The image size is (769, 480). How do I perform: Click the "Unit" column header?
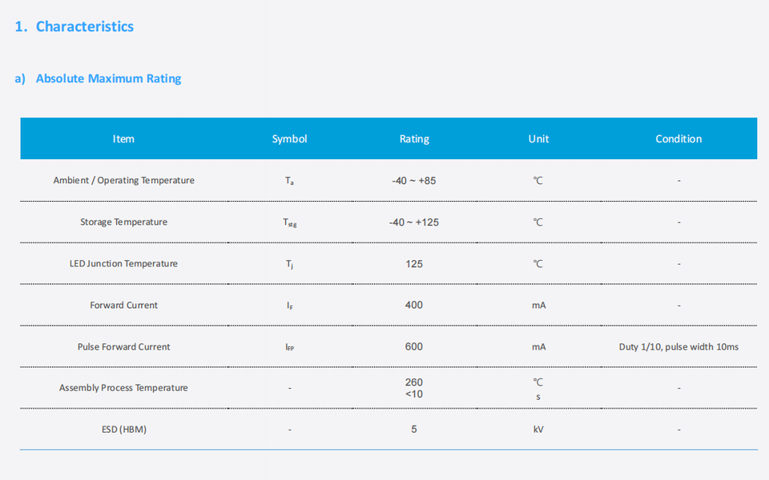538,138
